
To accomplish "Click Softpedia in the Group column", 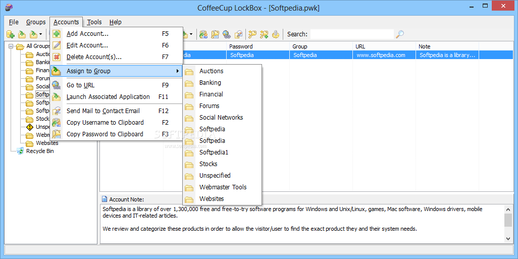I will coord(321,55).
